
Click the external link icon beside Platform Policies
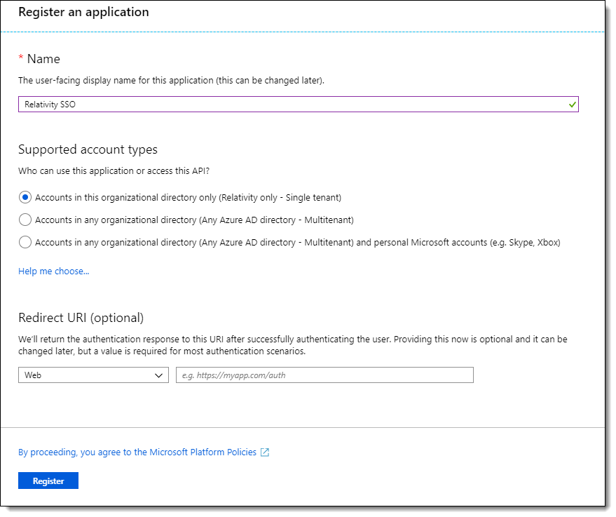[265, 452]
